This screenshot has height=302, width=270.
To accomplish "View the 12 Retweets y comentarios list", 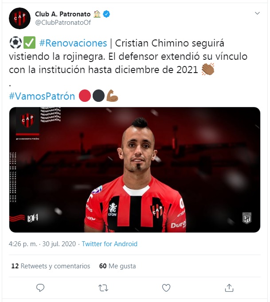I will [x=51, y=266].
